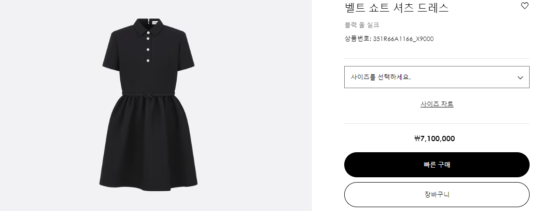Click the white brand label inside collar
Image resolution: width=533 pixels, height=211 pixels.
click(x=154, y=22)
